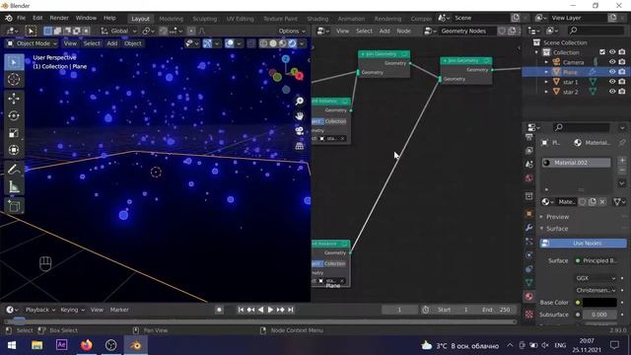Open node editor Add menu
The image size is (631, 355).
[385, 31]
